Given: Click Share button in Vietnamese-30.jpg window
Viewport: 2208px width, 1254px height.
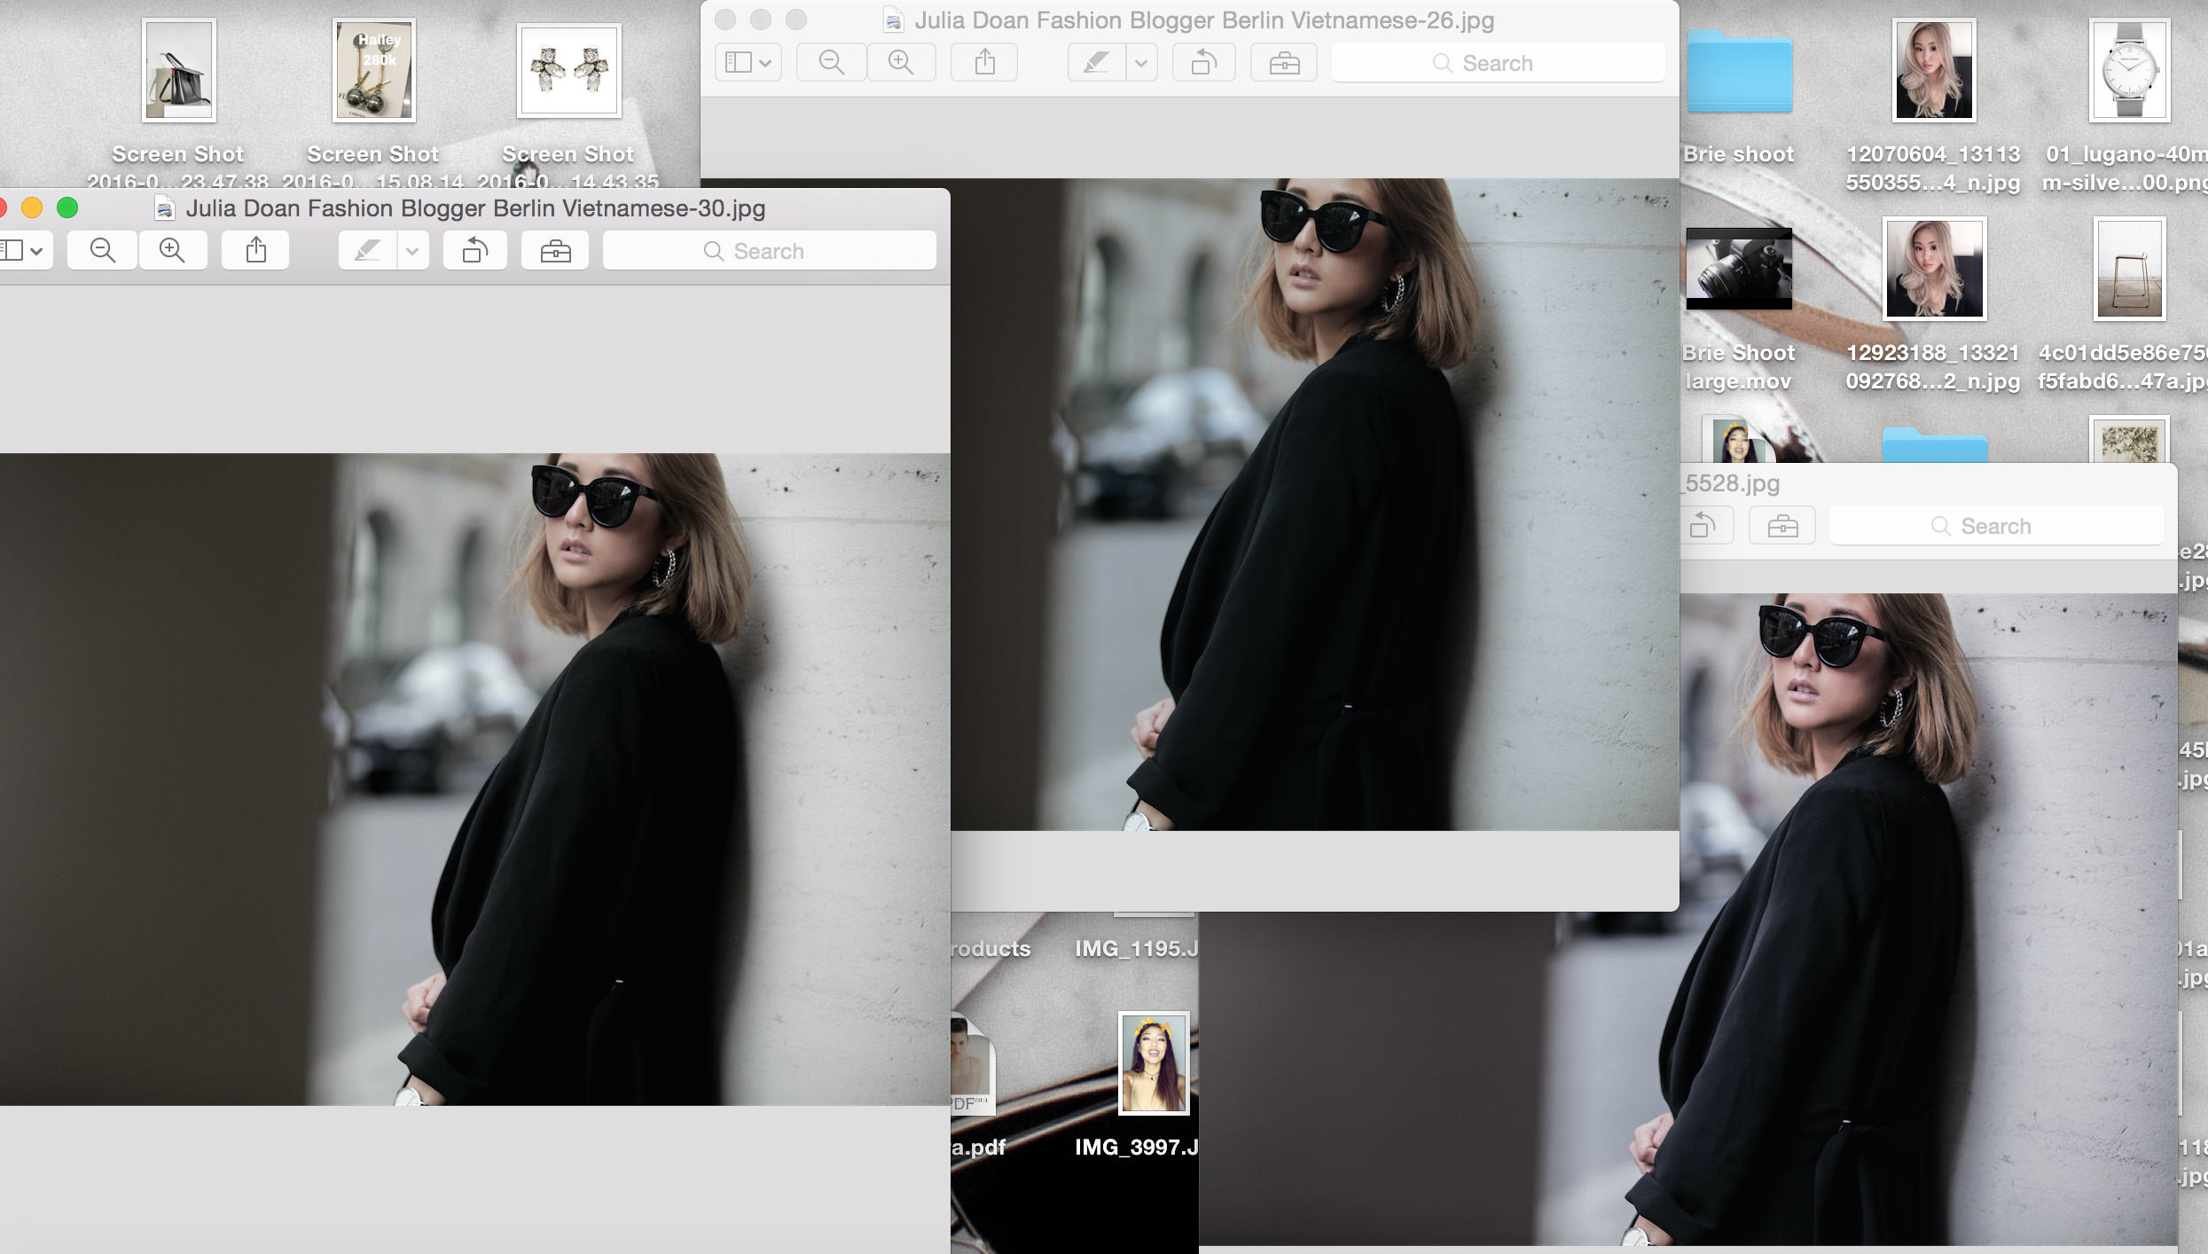Looking at the screenshot, I should coord(255,251).
